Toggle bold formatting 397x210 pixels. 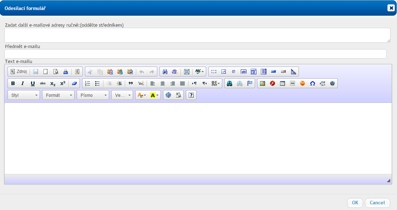tap(13, 84)
